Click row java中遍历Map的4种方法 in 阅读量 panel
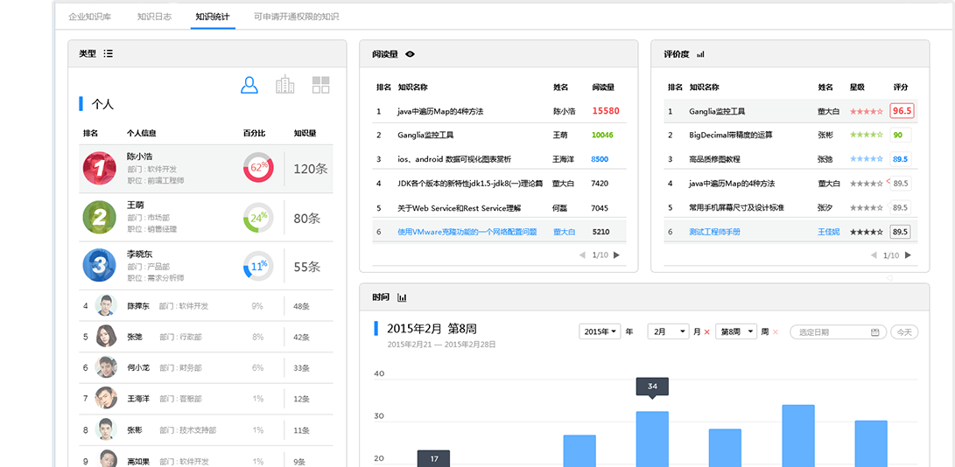The height and width of the screenshot is (467, 955). [500, 111]
